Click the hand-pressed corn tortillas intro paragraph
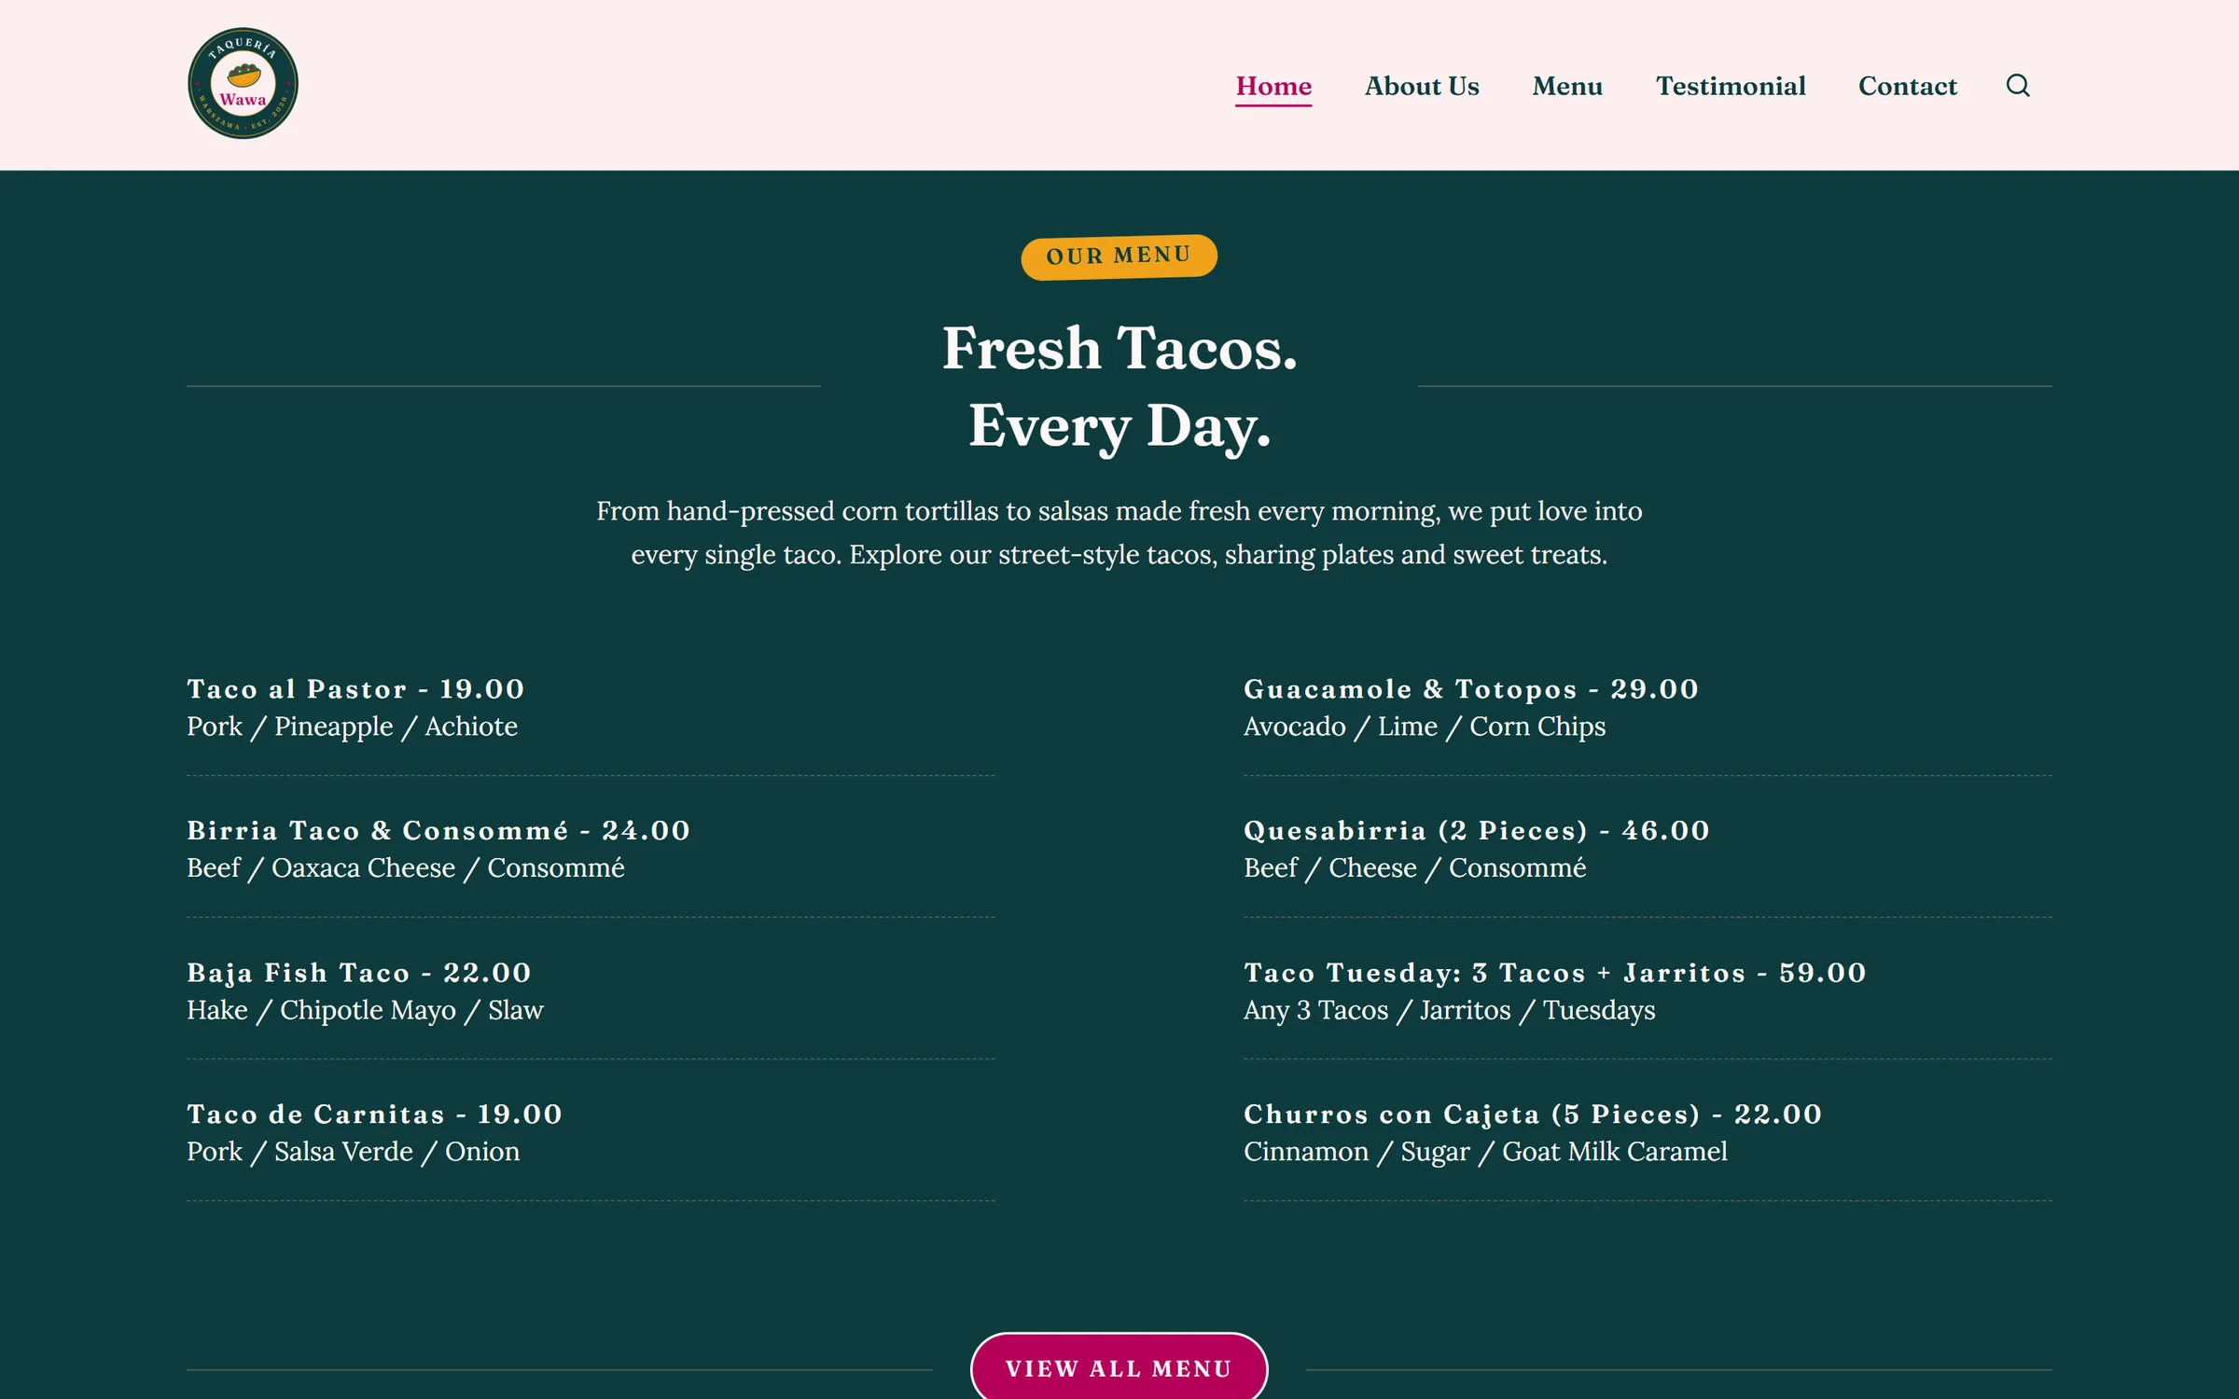This screenshot has height=1399, width=2239. (1119, 533)
